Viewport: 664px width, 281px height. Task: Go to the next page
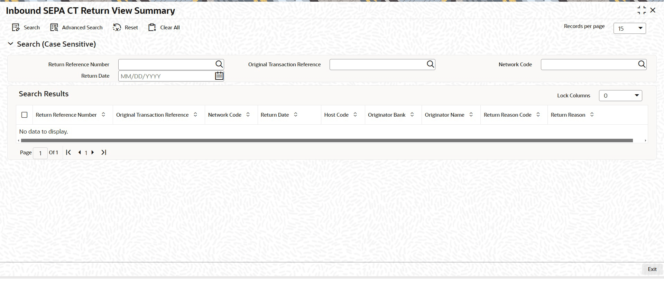point(93,152)
